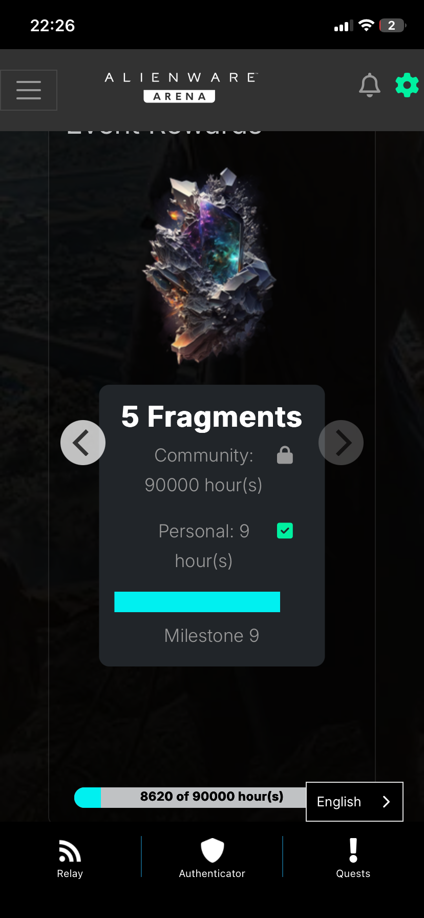Tap the Quests exclamation icon
Screen dimensions: 424x918
click(x=353, y=850)
